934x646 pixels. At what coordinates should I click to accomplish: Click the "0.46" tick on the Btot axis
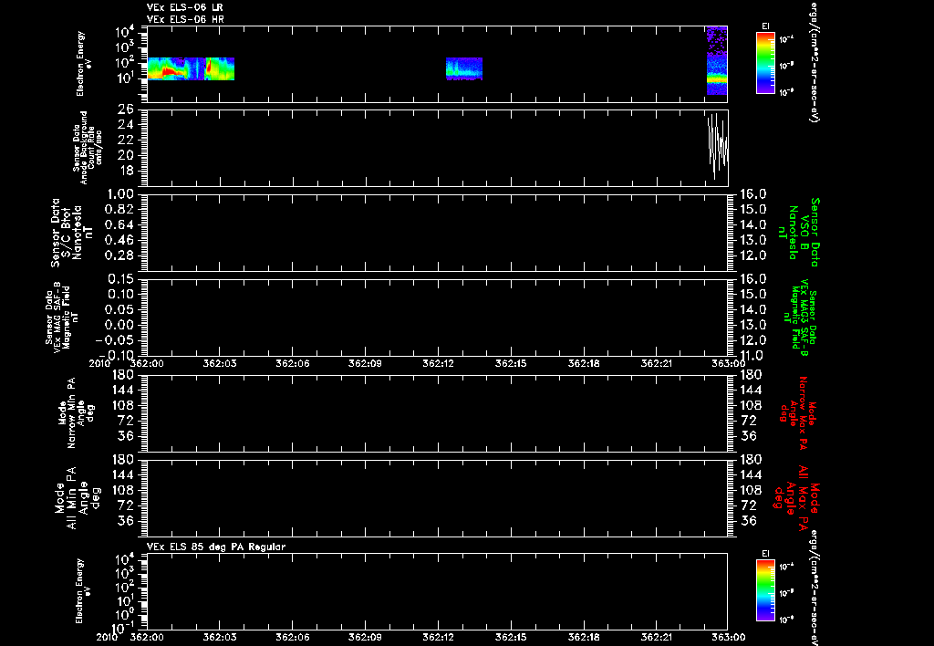[119, 240]
